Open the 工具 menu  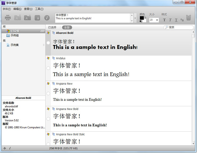39,9
